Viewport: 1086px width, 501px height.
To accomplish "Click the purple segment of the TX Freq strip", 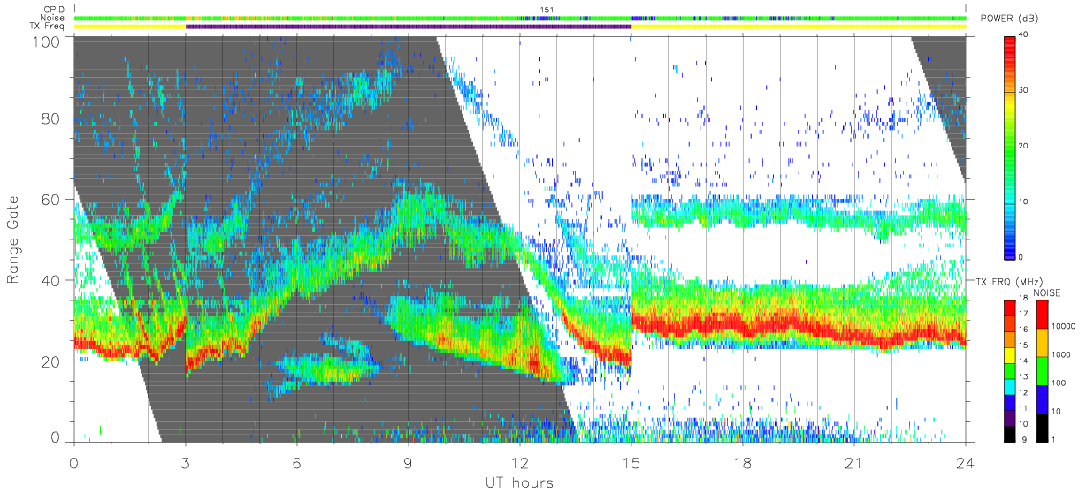I will 409,27.
